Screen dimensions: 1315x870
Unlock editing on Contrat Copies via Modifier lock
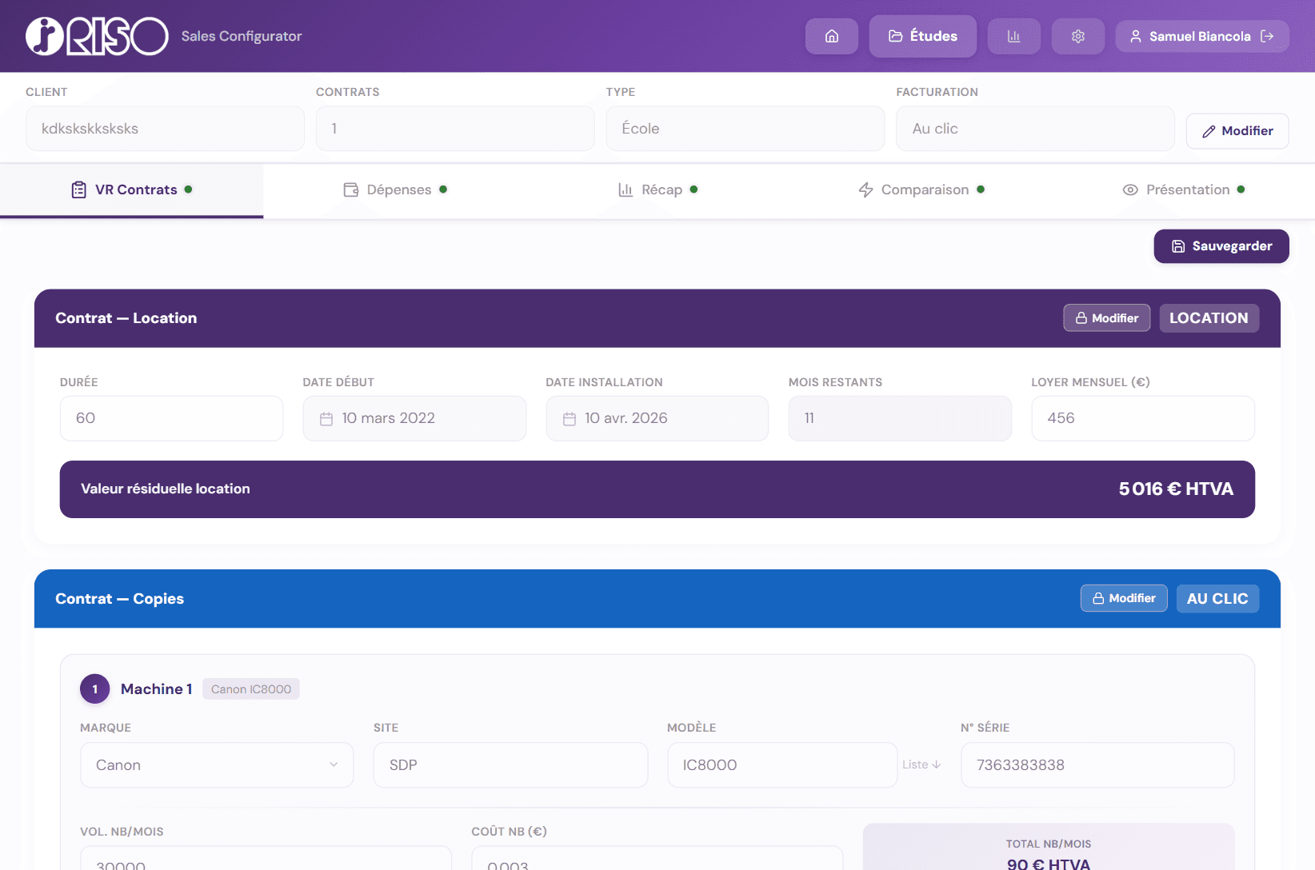coord(1123,598)
